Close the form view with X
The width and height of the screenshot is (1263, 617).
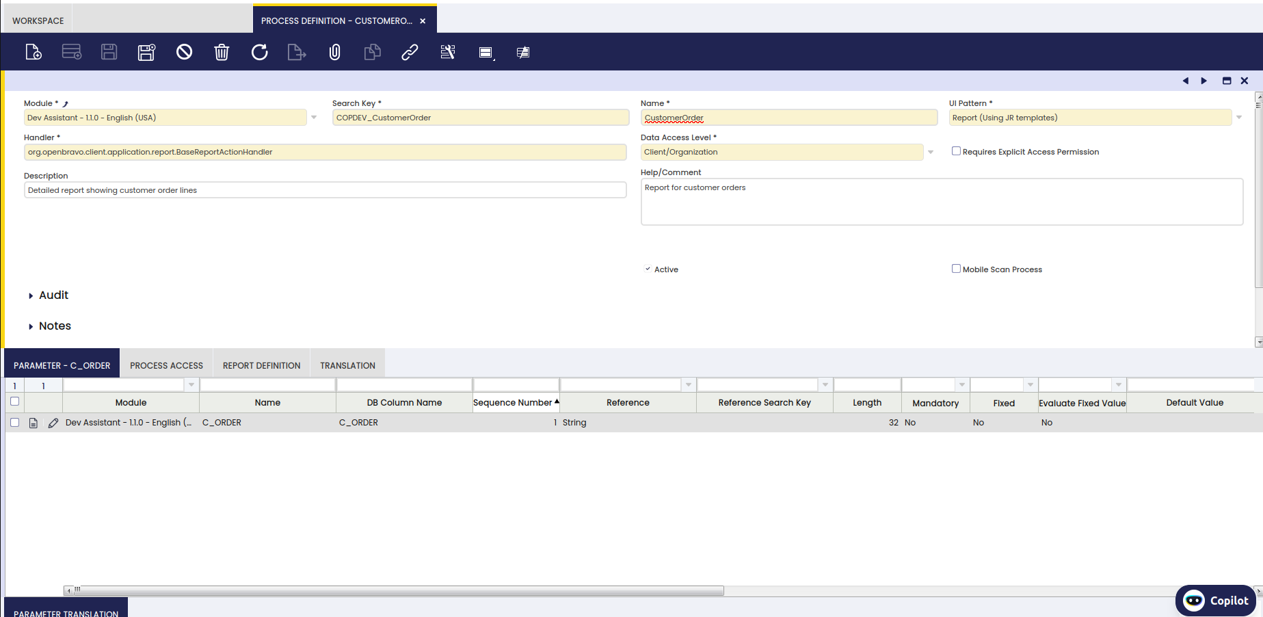coord(1245,81)
